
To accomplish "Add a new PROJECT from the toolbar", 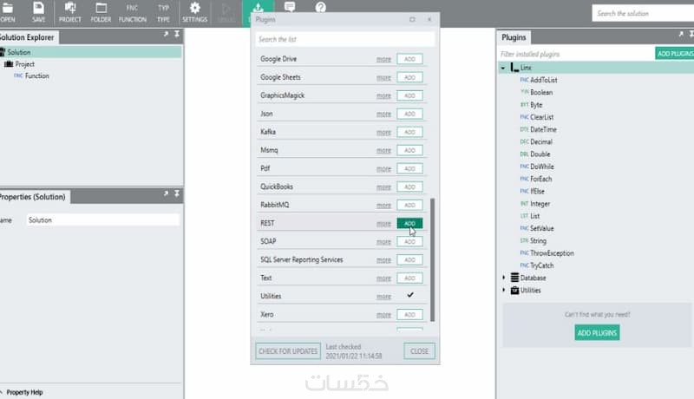I will tap(70, 12).
